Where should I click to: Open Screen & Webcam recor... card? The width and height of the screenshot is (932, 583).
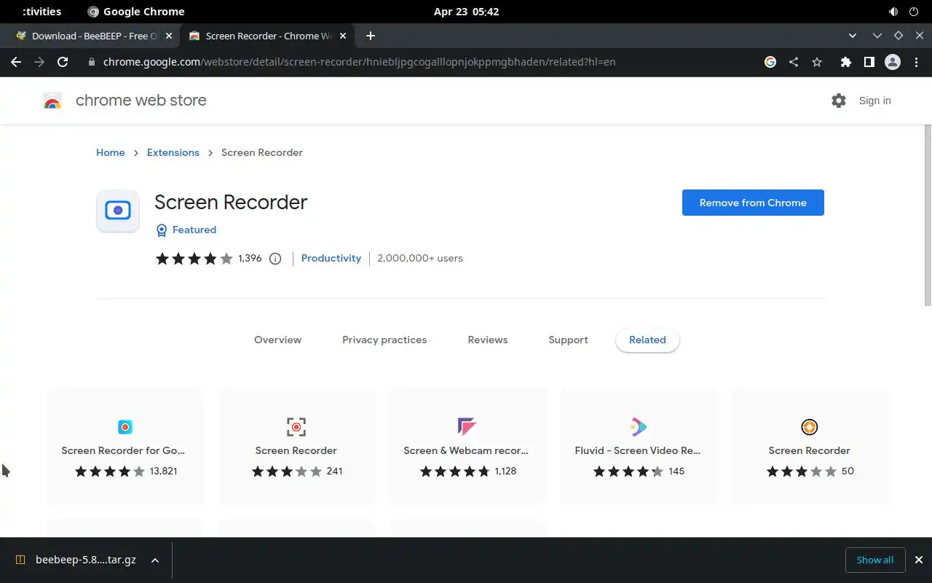click(467, 446)
